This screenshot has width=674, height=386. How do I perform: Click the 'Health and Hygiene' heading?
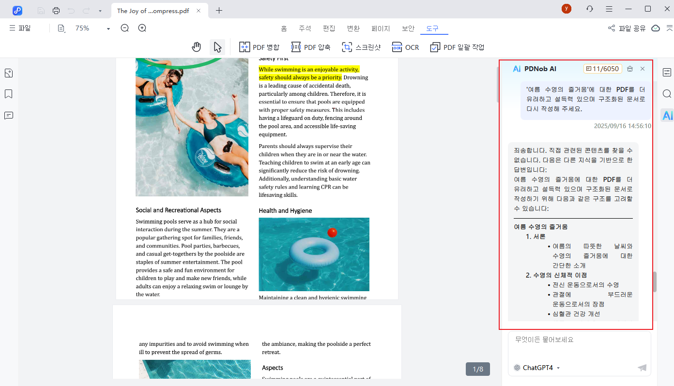(x=285, y=210)
